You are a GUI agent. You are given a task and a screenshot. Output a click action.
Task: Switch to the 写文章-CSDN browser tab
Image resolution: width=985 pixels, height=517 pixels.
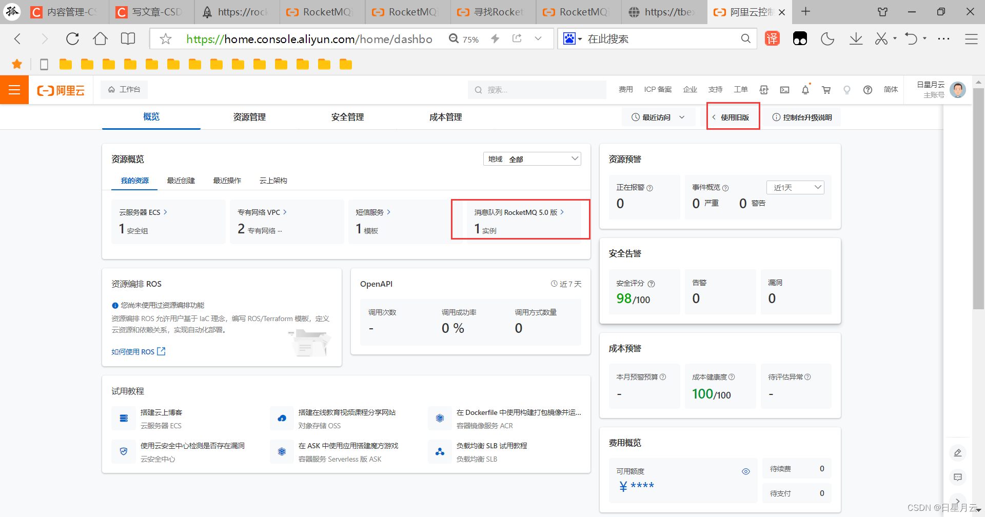pyautogui.click(x=152, y=12)
